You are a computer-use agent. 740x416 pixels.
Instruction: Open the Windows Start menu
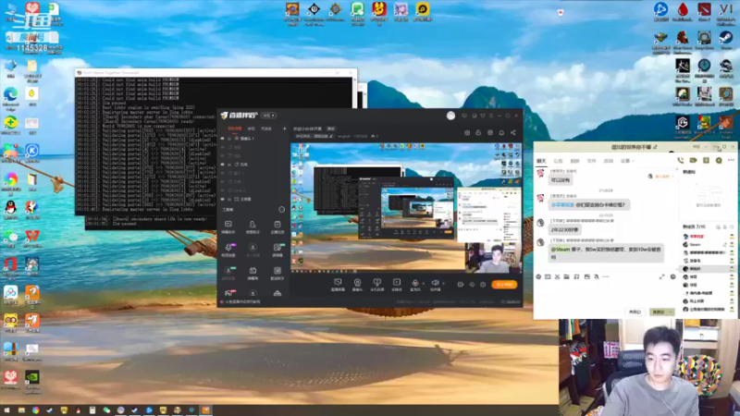[6, 410]
